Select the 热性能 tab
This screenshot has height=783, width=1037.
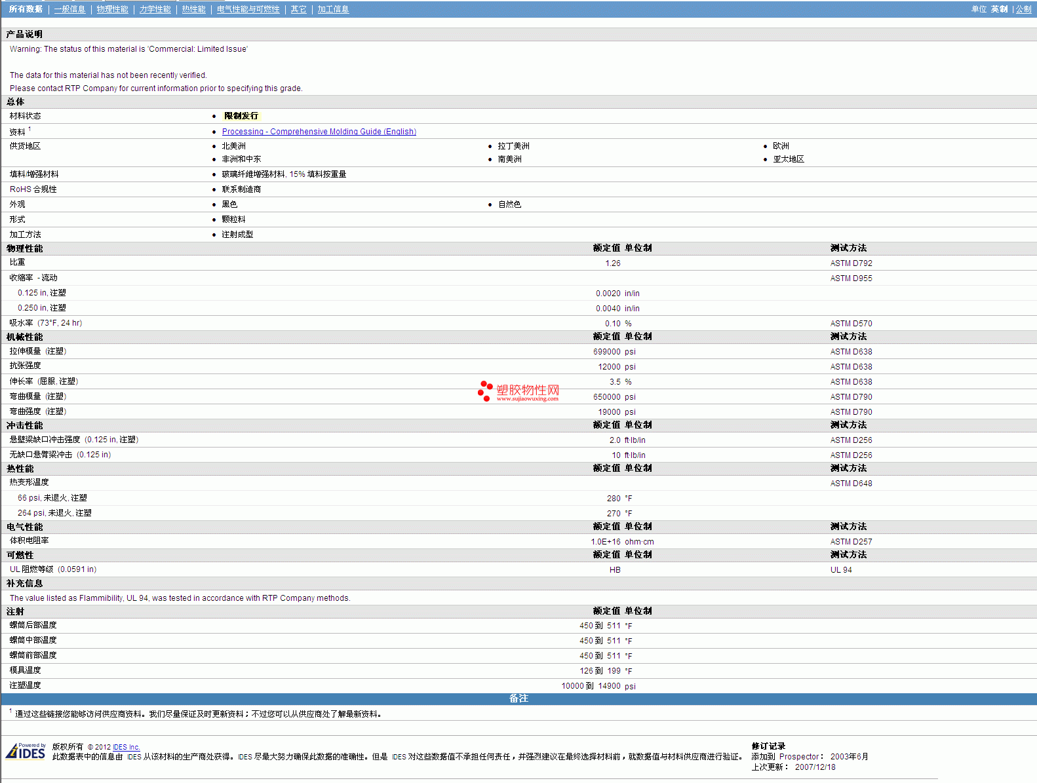coord(193,9)
